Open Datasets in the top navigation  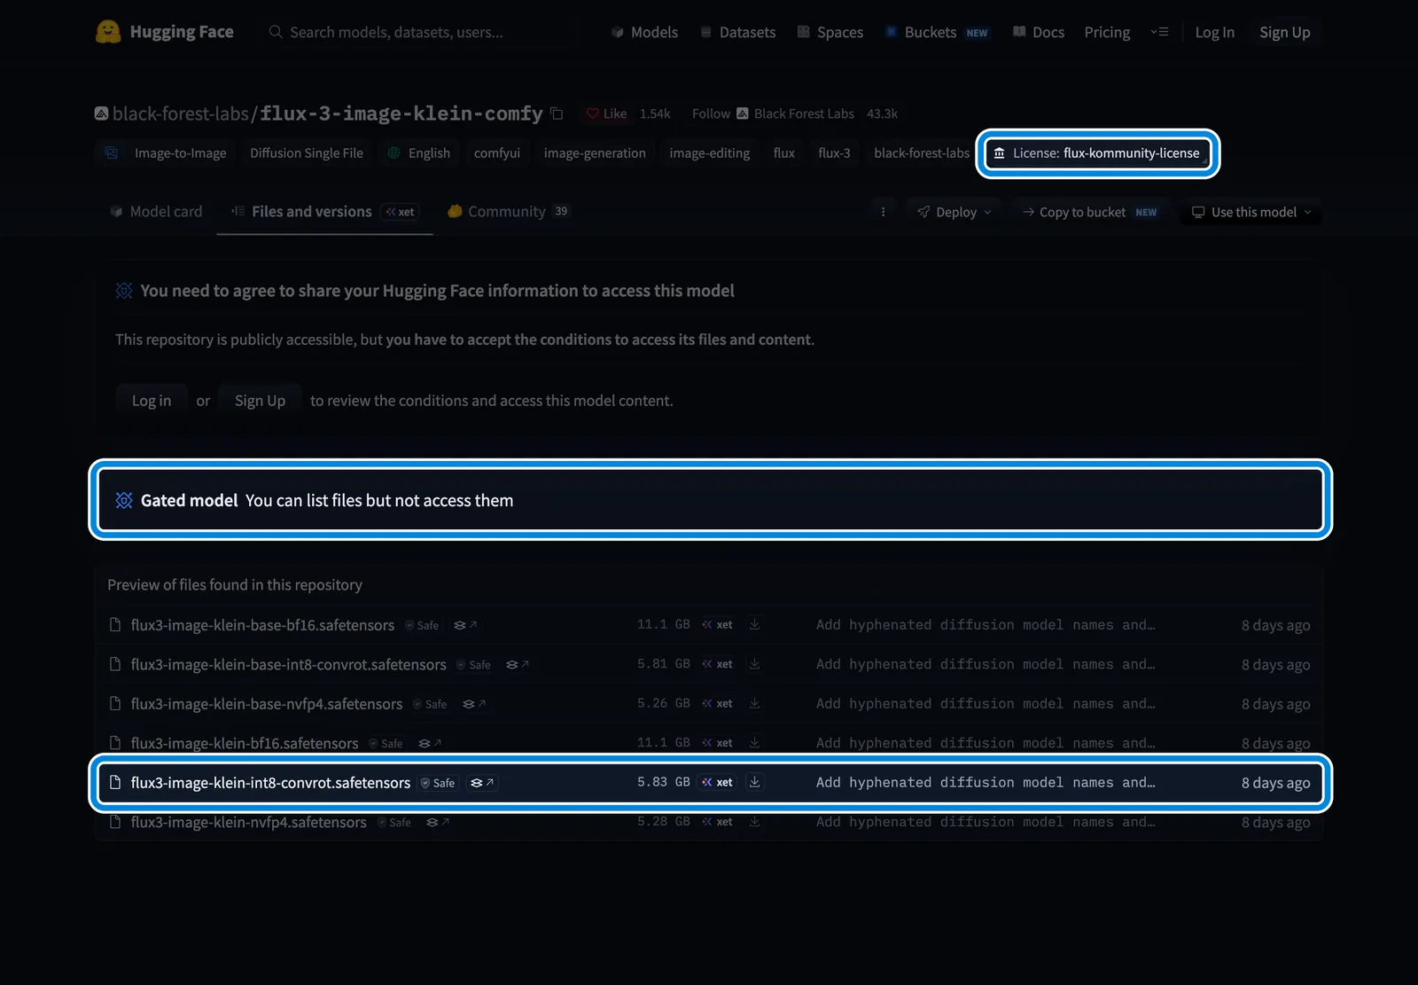click(x=737, y=32)
